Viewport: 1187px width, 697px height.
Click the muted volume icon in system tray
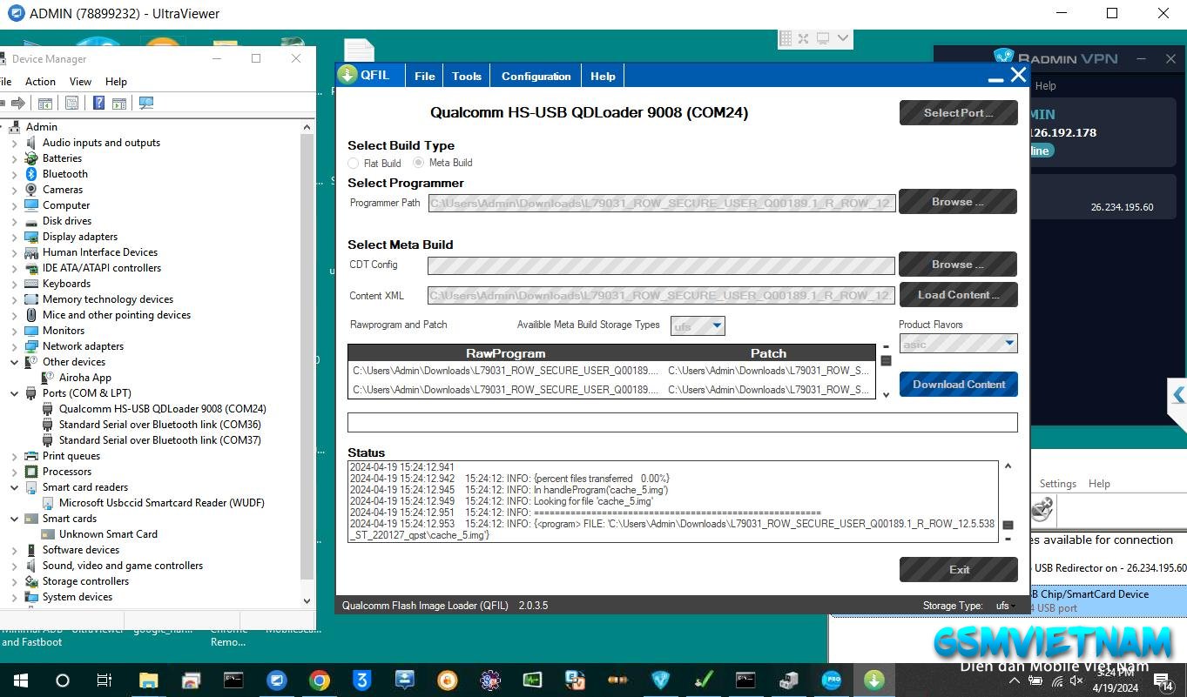point(1076,681)
